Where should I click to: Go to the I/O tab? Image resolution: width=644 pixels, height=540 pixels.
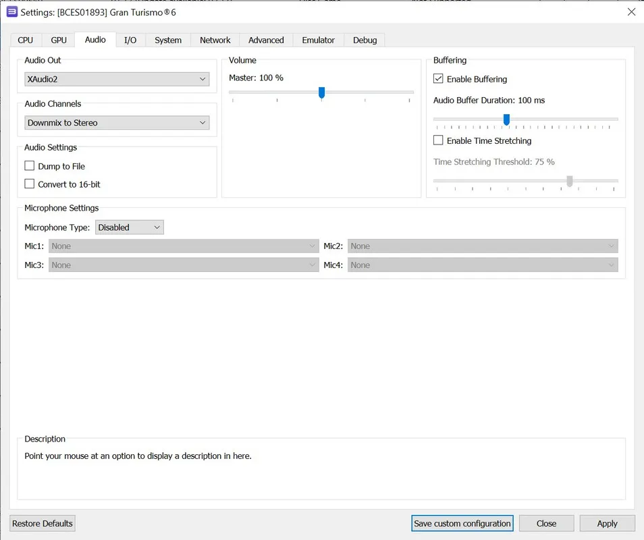130,40
